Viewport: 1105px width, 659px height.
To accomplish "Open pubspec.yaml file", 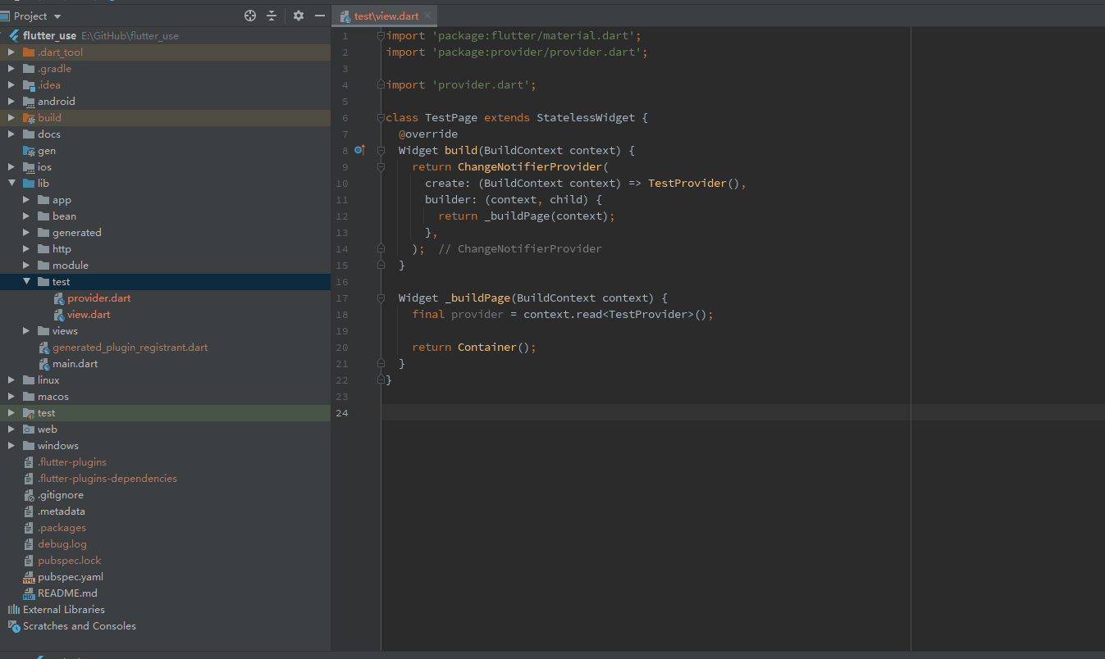I will pyautogui.click(x=71, y=577).
